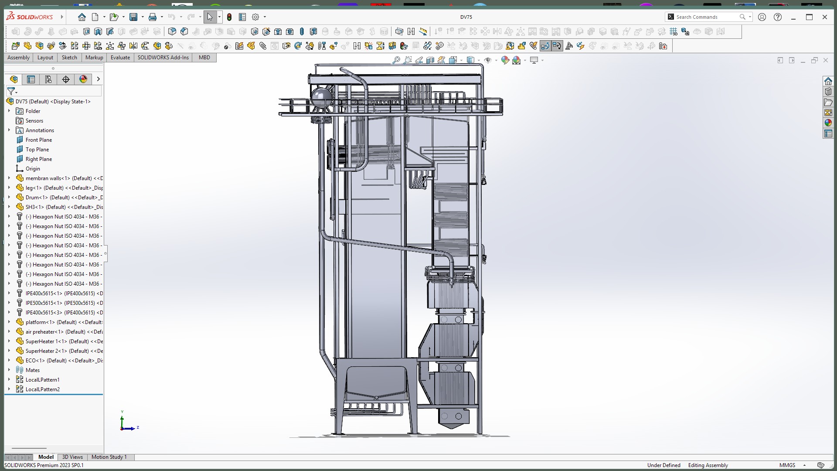Switch to the Evaluate tab
This screenshot has width=837, height=471.
click(x=120, y=58)
